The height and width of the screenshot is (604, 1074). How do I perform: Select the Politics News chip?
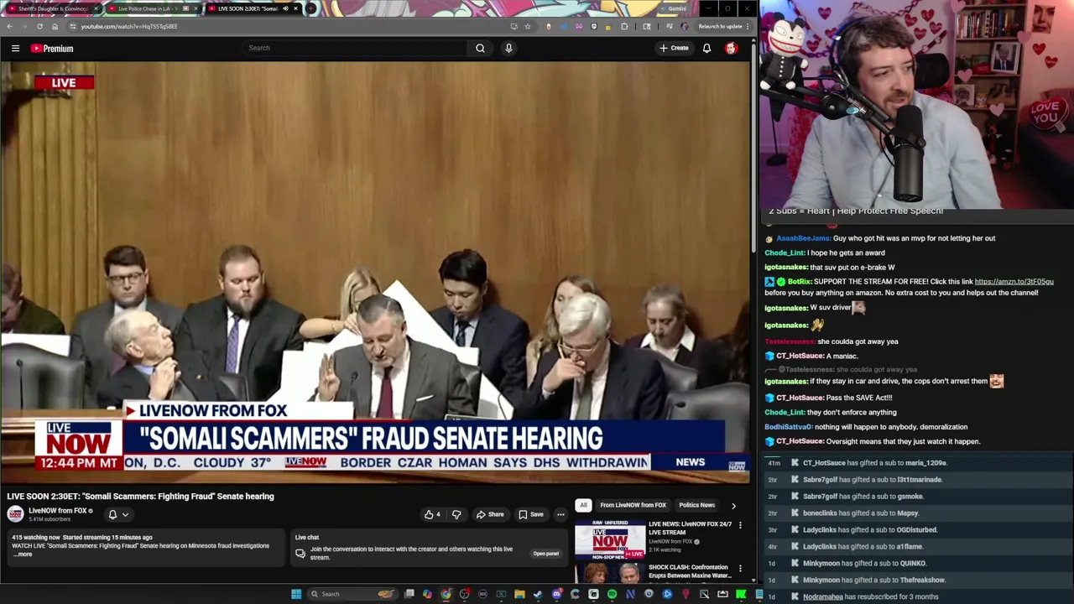(696, 506)
